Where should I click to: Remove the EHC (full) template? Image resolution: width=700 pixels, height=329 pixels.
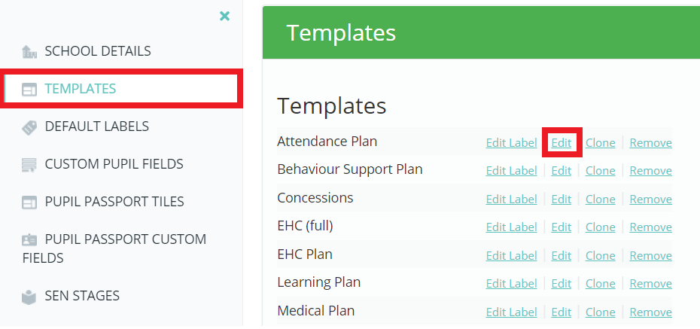(650, 227)
